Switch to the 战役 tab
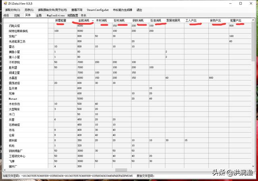258x181 pixels. pyautogui.click(x=6, y=15)
